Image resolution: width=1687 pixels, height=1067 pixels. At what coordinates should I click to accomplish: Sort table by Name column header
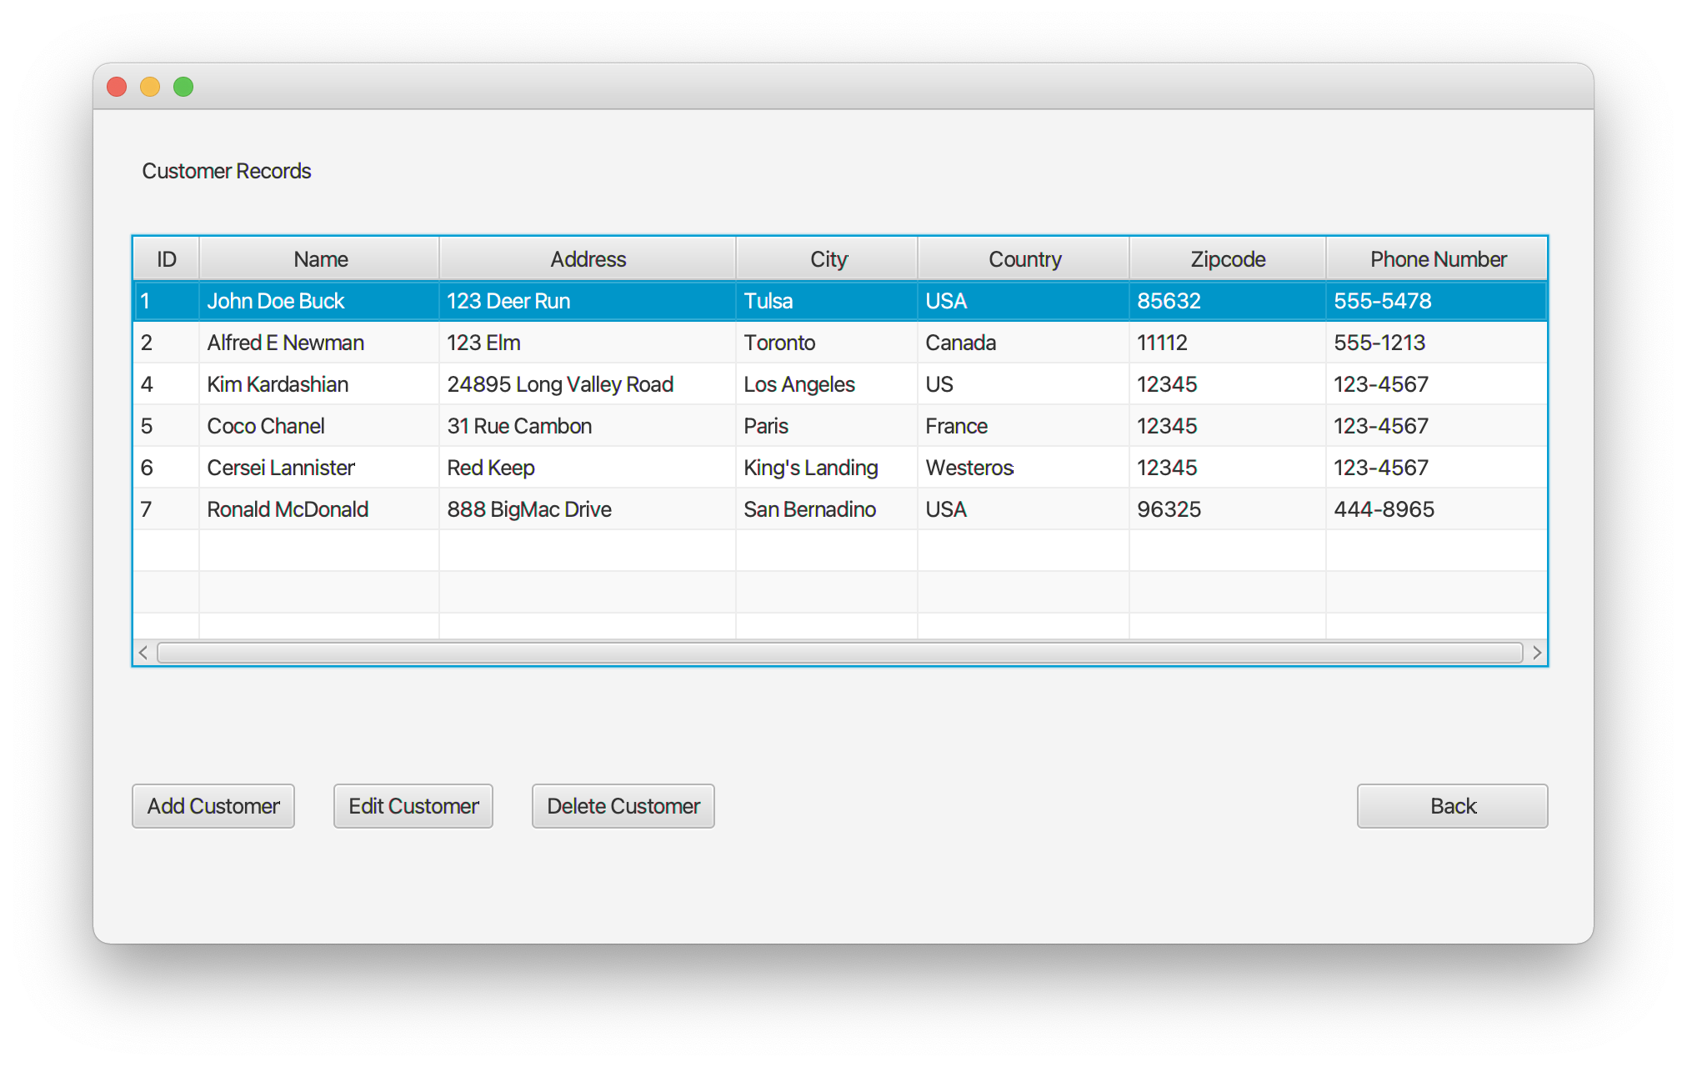tap(320, 259)
